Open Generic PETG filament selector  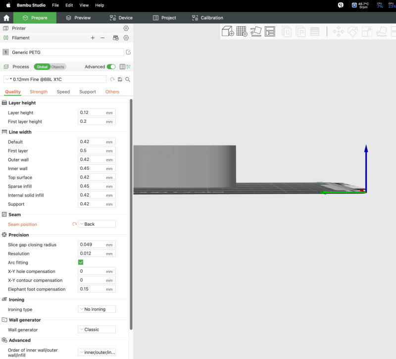click(67, 52)
